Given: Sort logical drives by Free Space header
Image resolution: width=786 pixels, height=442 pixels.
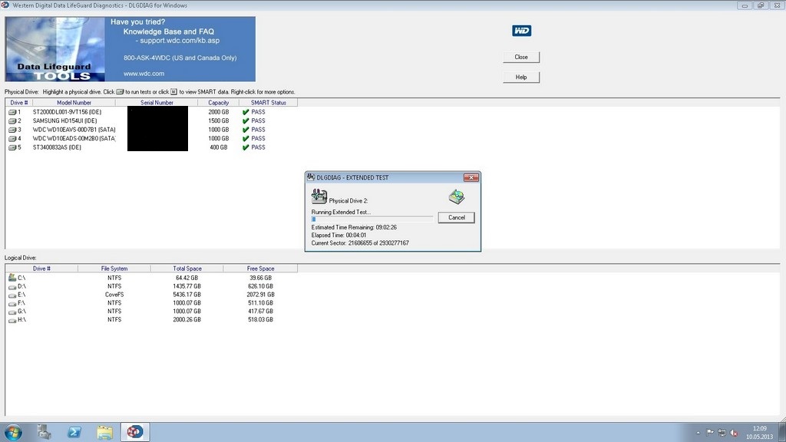Looking at the screenshot, I should (260, 269).
